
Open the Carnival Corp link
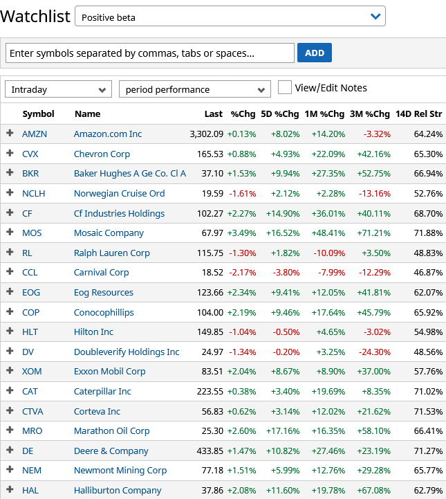click(101, 273)
